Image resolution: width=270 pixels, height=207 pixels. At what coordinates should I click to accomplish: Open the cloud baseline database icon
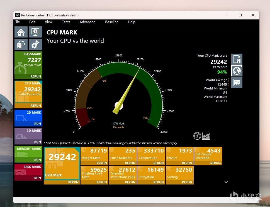pos(21,44)
